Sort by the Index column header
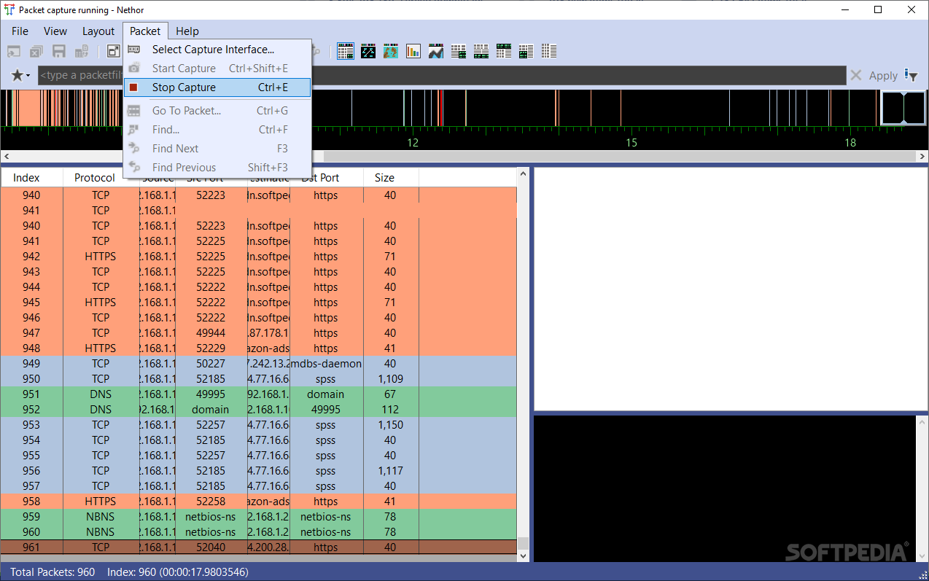Viewport: 929px width, 581px height. coord(31,178)
